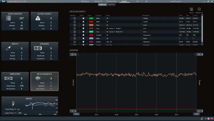Click the 16:26 timeline end marker

click(197, 114)
